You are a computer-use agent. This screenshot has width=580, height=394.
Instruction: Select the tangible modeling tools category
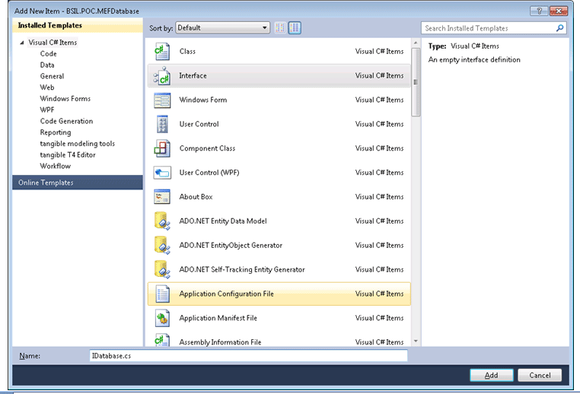(x=78, y=144)
